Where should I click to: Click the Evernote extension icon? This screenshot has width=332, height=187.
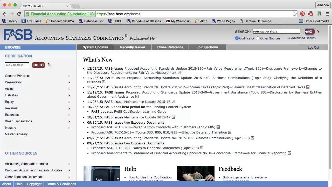click(319, 14)
